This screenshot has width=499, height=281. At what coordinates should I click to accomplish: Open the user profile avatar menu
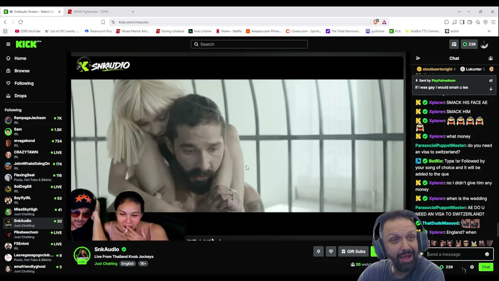pyautogui.click(x=484, y=44)
